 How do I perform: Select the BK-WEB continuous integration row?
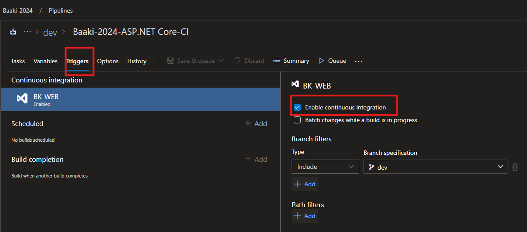140,99
